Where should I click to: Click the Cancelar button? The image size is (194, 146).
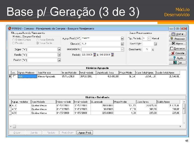(x=177, y=53)
